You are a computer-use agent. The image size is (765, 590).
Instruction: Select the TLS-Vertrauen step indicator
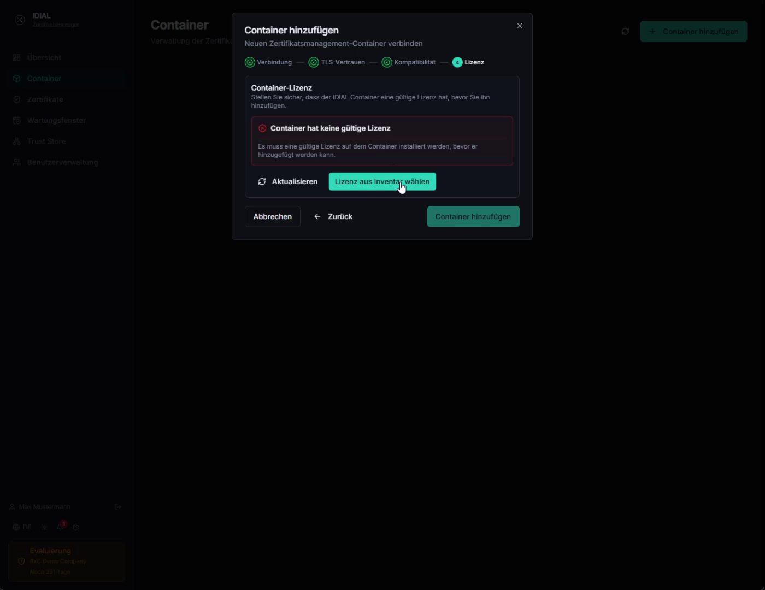click(x=337, y=62)
